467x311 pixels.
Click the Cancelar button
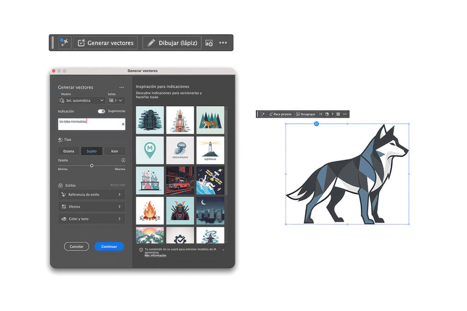(x=77, y=246)
